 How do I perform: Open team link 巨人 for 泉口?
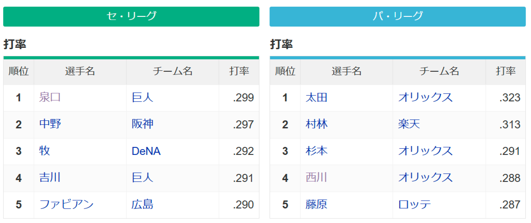(142, 98)
